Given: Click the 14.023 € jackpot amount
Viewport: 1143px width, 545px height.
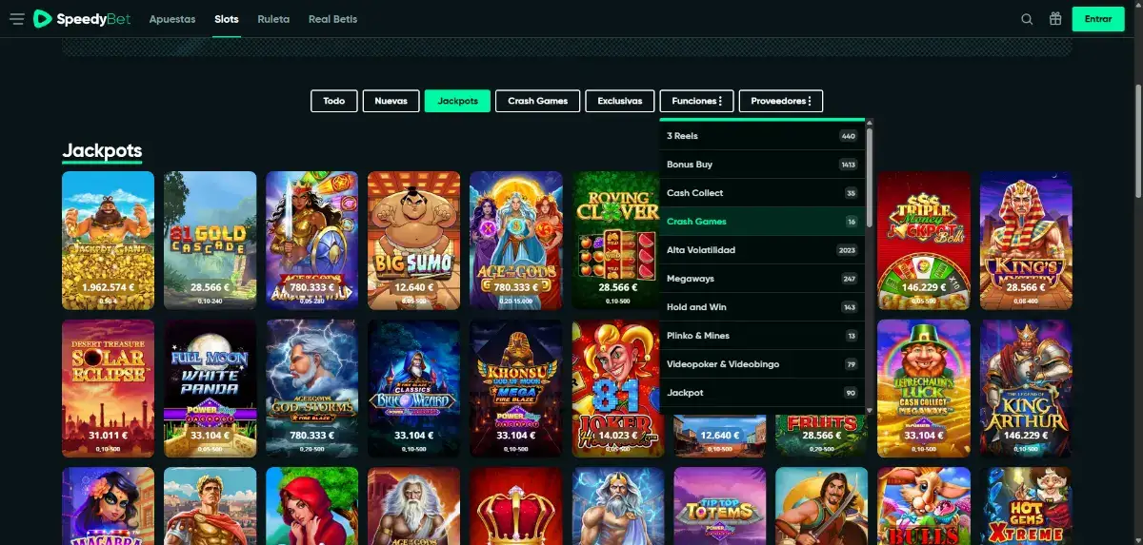Looking at the screenshot, I should click(x=617, y=435).
